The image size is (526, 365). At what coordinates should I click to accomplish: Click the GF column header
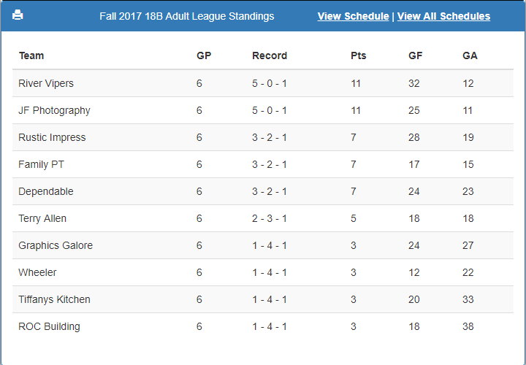(x=415, y=55)
